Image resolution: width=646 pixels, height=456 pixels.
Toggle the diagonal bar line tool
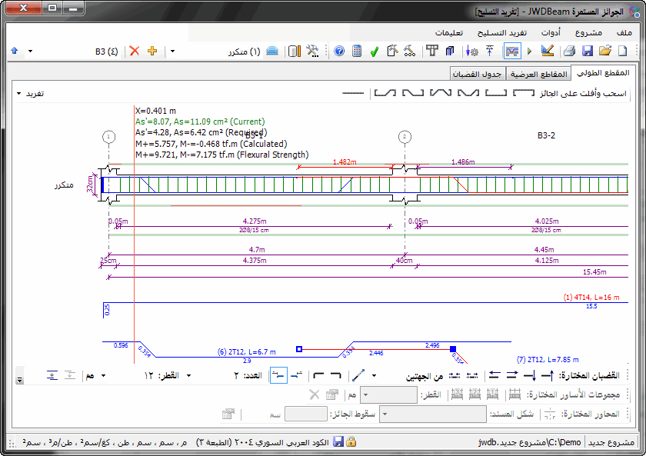click(358, 376)
